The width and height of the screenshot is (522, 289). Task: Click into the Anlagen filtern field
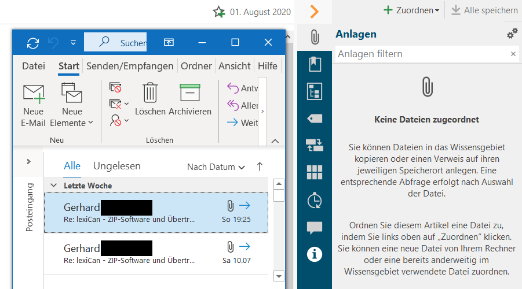point(420,54)
